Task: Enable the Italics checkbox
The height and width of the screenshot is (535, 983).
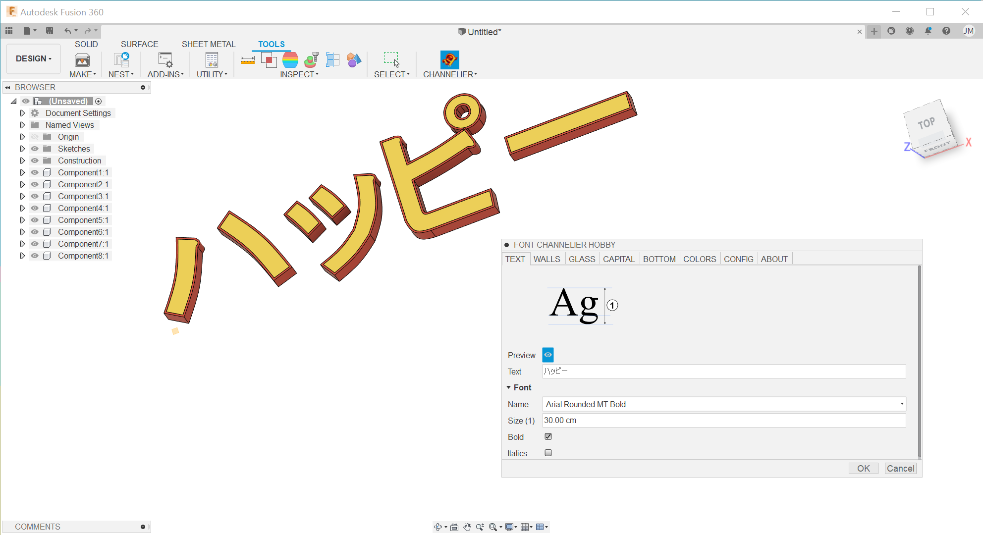Action: [x=548, y=453]
